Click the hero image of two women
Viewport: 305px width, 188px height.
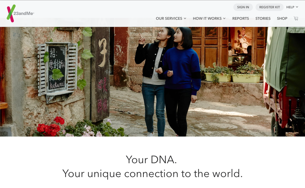pos(152,82)
